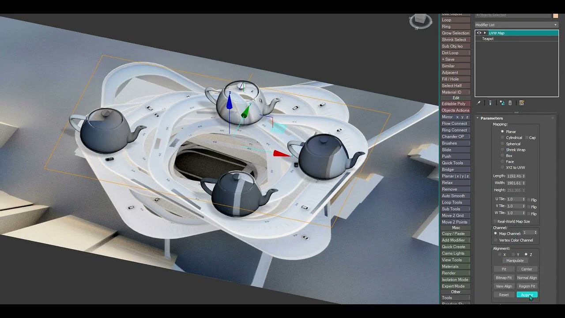Click the highlighted Acquire button
This screenshot has height=318, width=565.
[527, 295]
